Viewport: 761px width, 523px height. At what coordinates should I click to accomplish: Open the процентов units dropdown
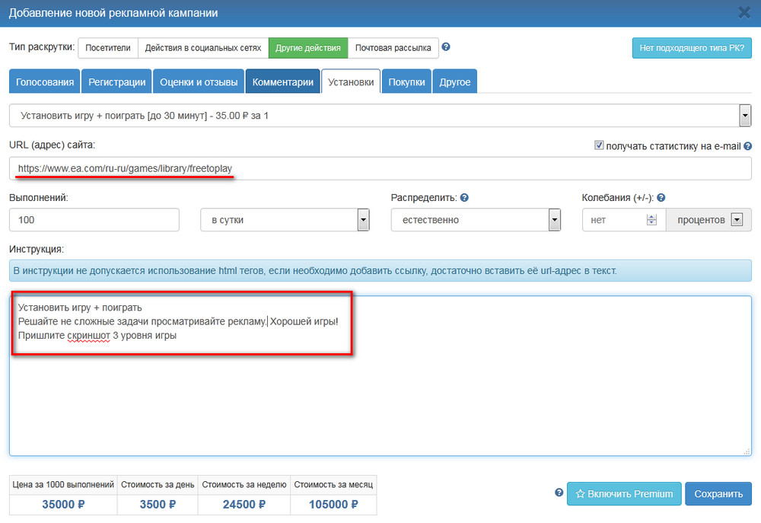point(735,220)
